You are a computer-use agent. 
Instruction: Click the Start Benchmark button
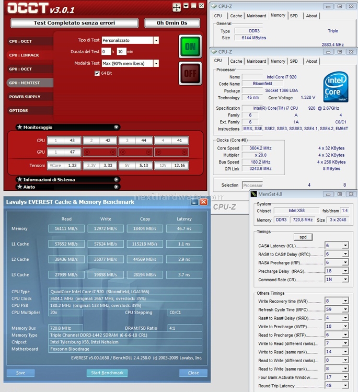(x=107, y=373)
